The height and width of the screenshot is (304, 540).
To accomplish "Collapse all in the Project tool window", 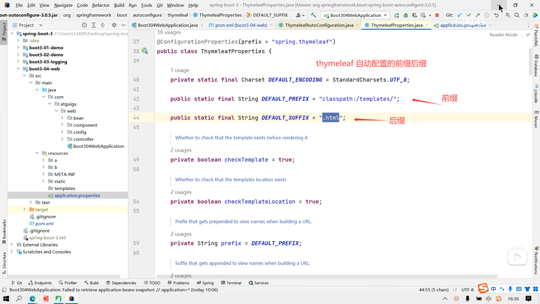I will (x=102, y=25).
